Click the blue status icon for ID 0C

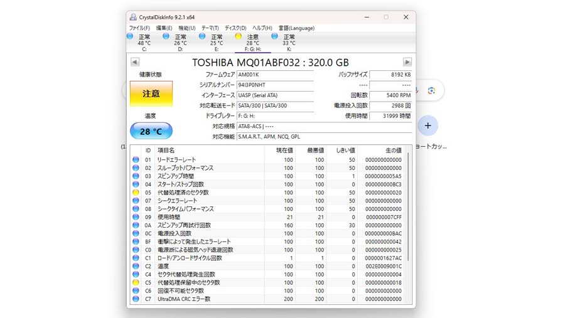(136, 233)
